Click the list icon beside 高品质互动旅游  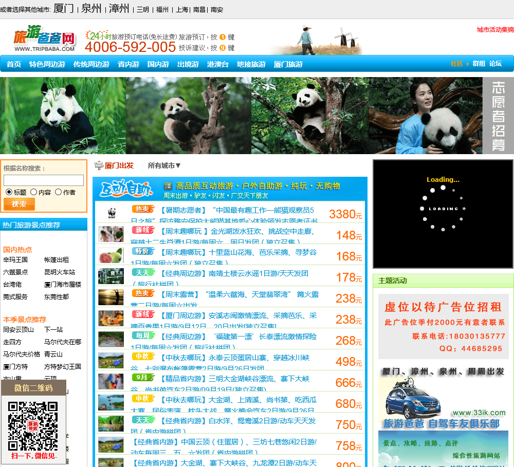[x=168, y=186]
